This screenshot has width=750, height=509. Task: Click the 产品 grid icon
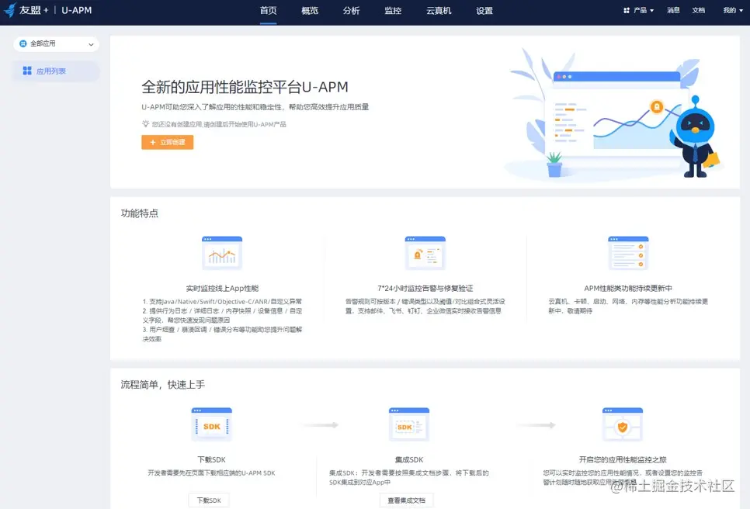(x=627, y=10)
